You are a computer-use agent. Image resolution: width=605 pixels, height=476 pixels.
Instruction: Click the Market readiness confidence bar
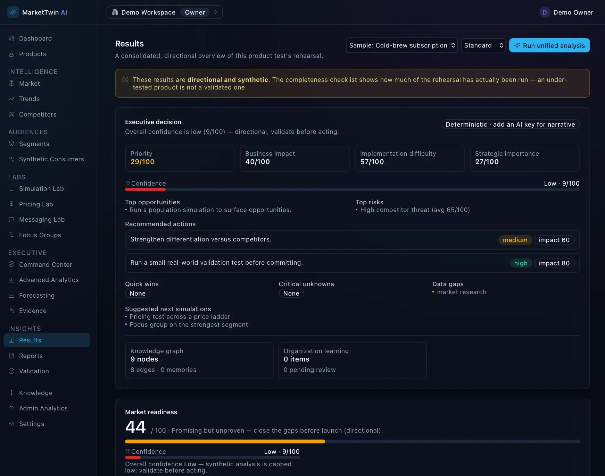(212, 457)
